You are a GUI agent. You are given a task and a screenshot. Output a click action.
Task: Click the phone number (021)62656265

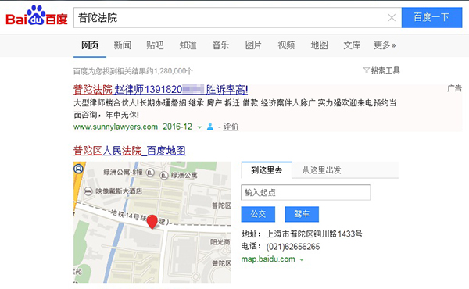pyautogui.click(x=293, y=247)
